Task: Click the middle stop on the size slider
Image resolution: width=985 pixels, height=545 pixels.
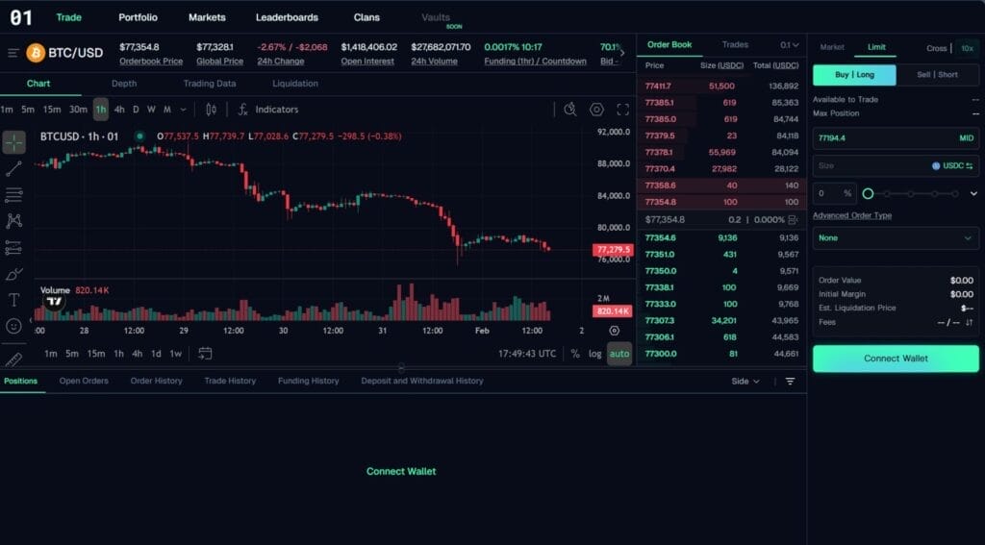Action: pyautogui.click(x=910, y=194)
